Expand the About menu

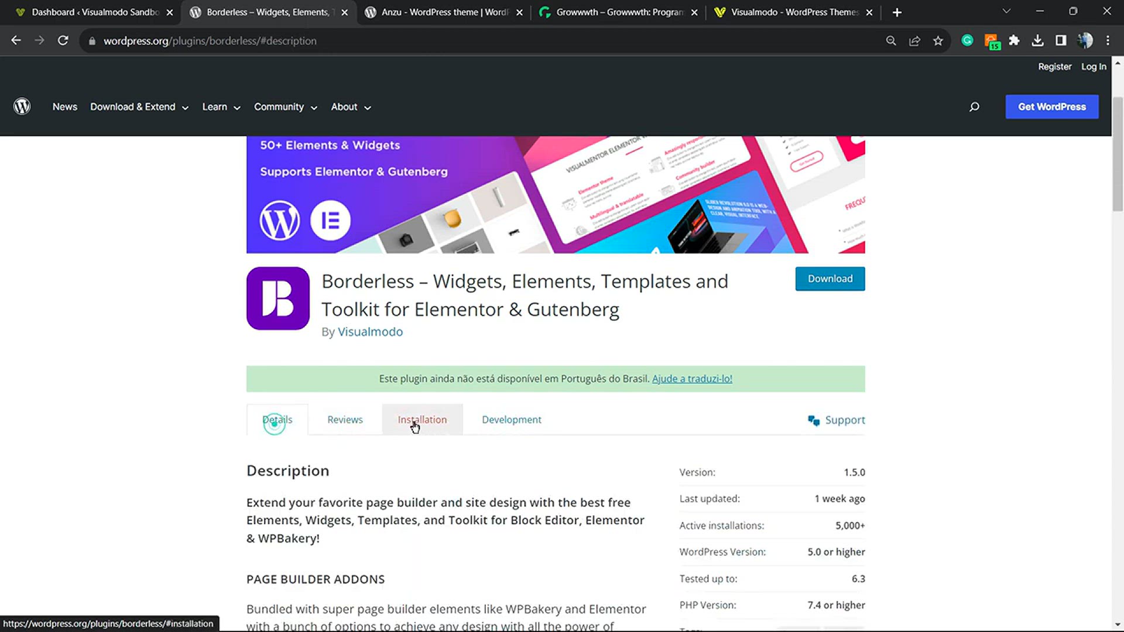351,107
